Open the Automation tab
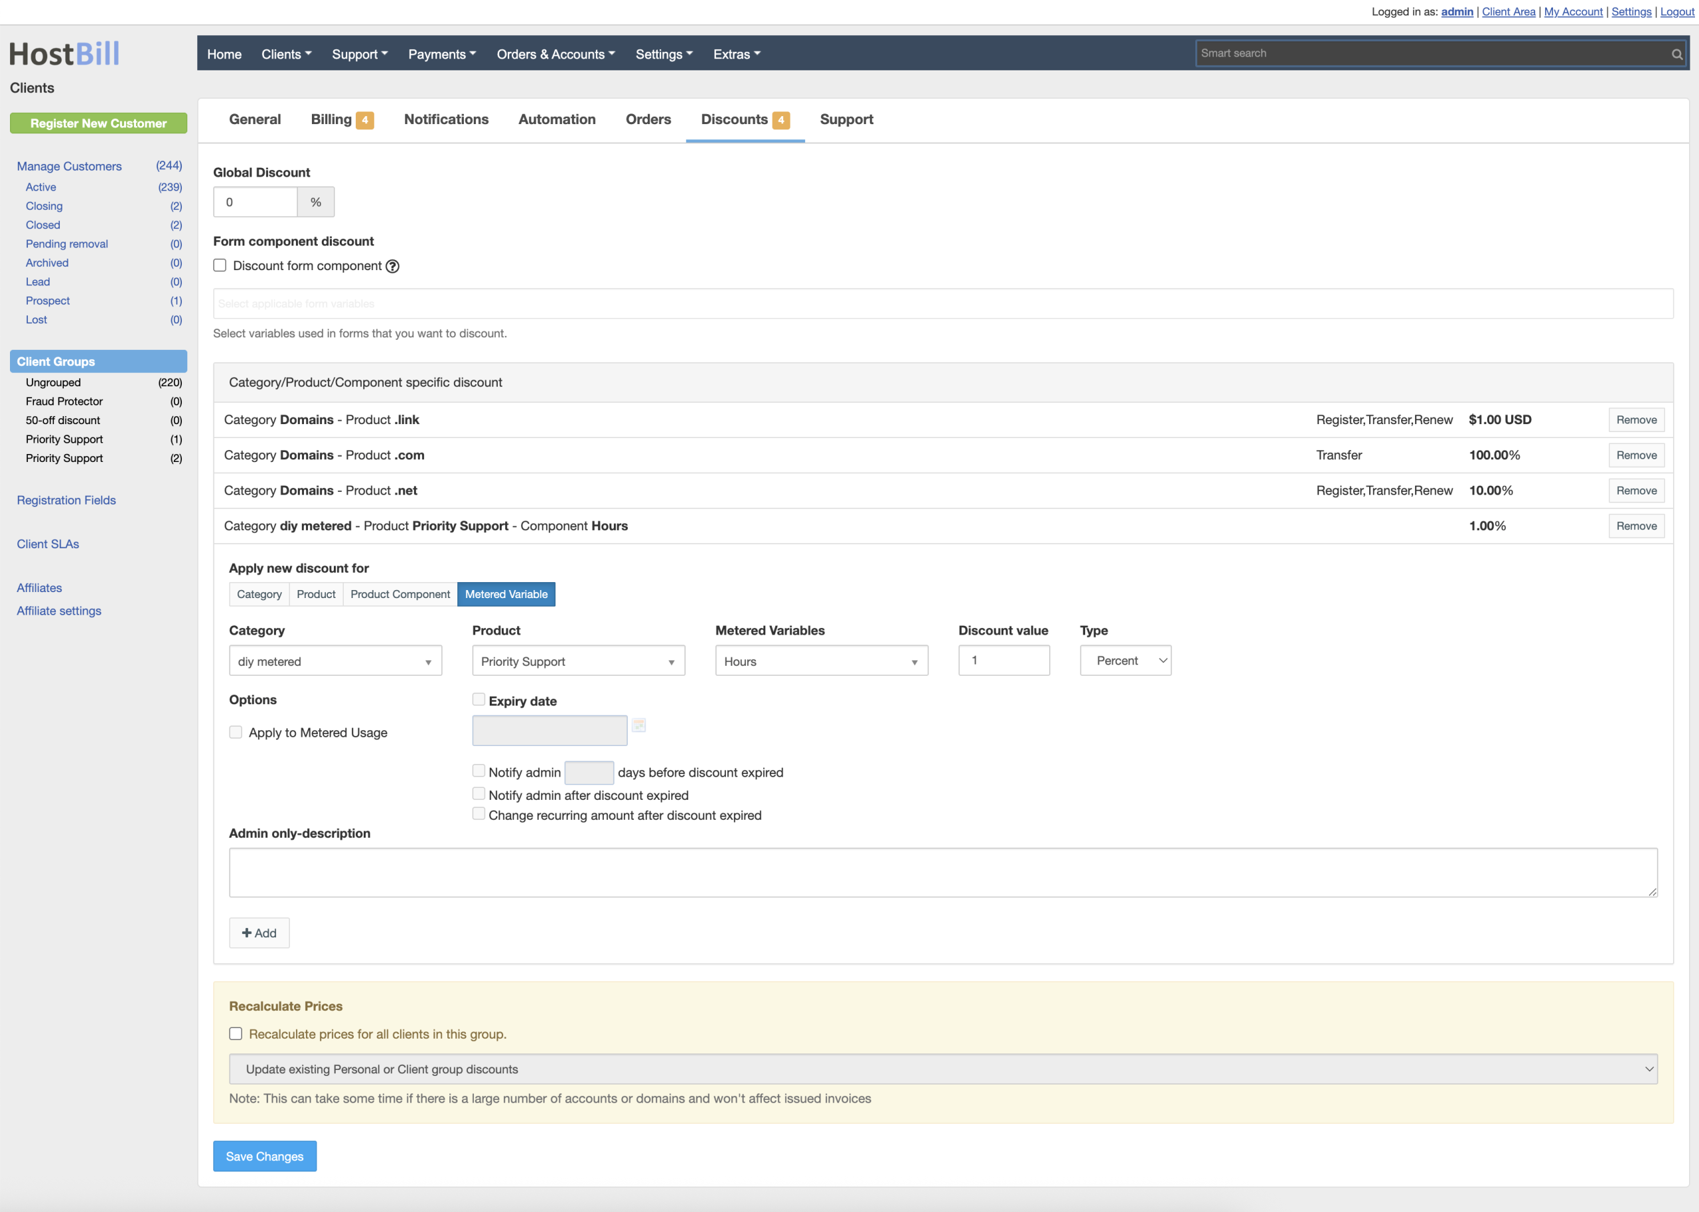Viewport: 1699px width, 1212px height. click(x=557, y=119)
